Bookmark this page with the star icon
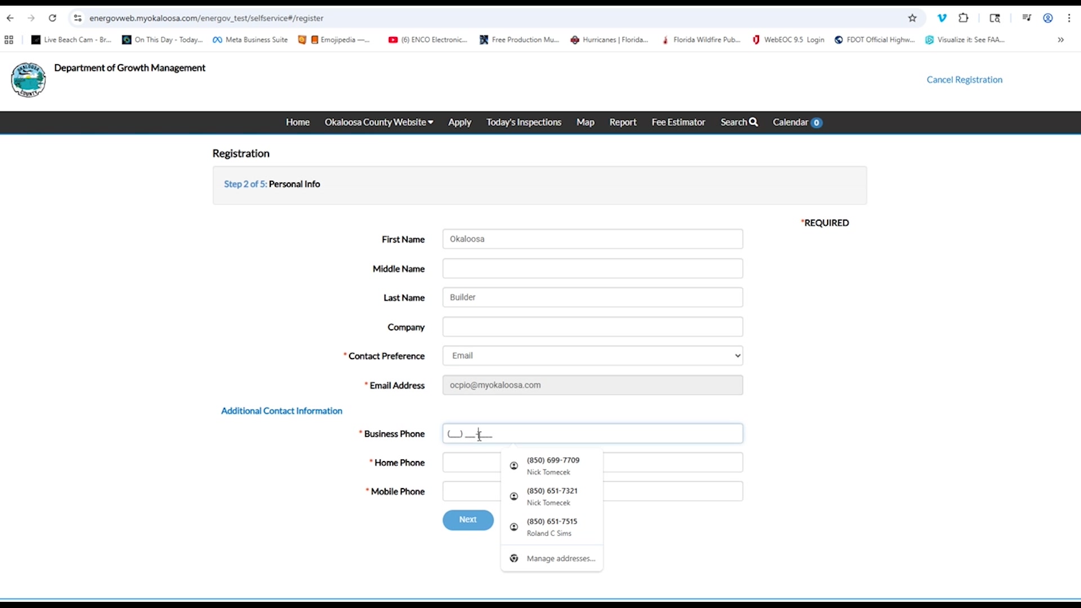The image size is (1081, 608). tap(912, 18)
